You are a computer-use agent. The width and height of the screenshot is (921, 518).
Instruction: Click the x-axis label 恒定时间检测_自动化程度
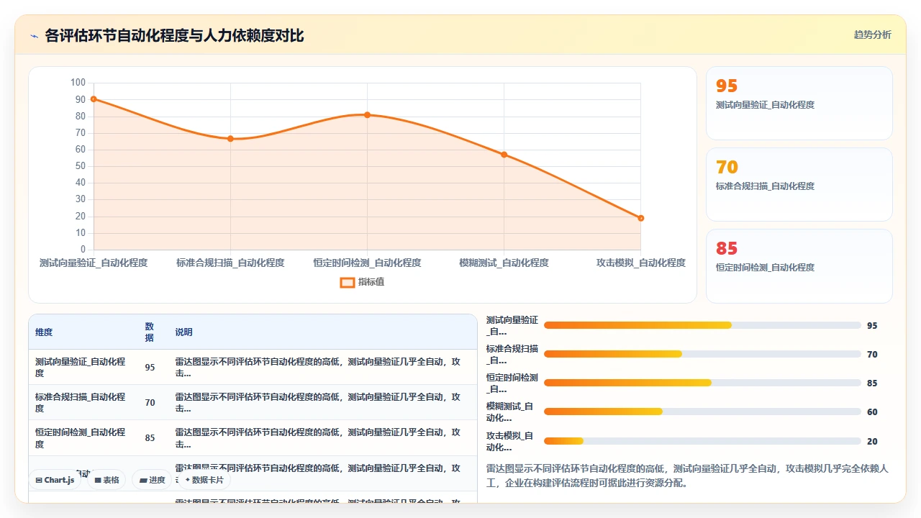click(x=367, y=263)
